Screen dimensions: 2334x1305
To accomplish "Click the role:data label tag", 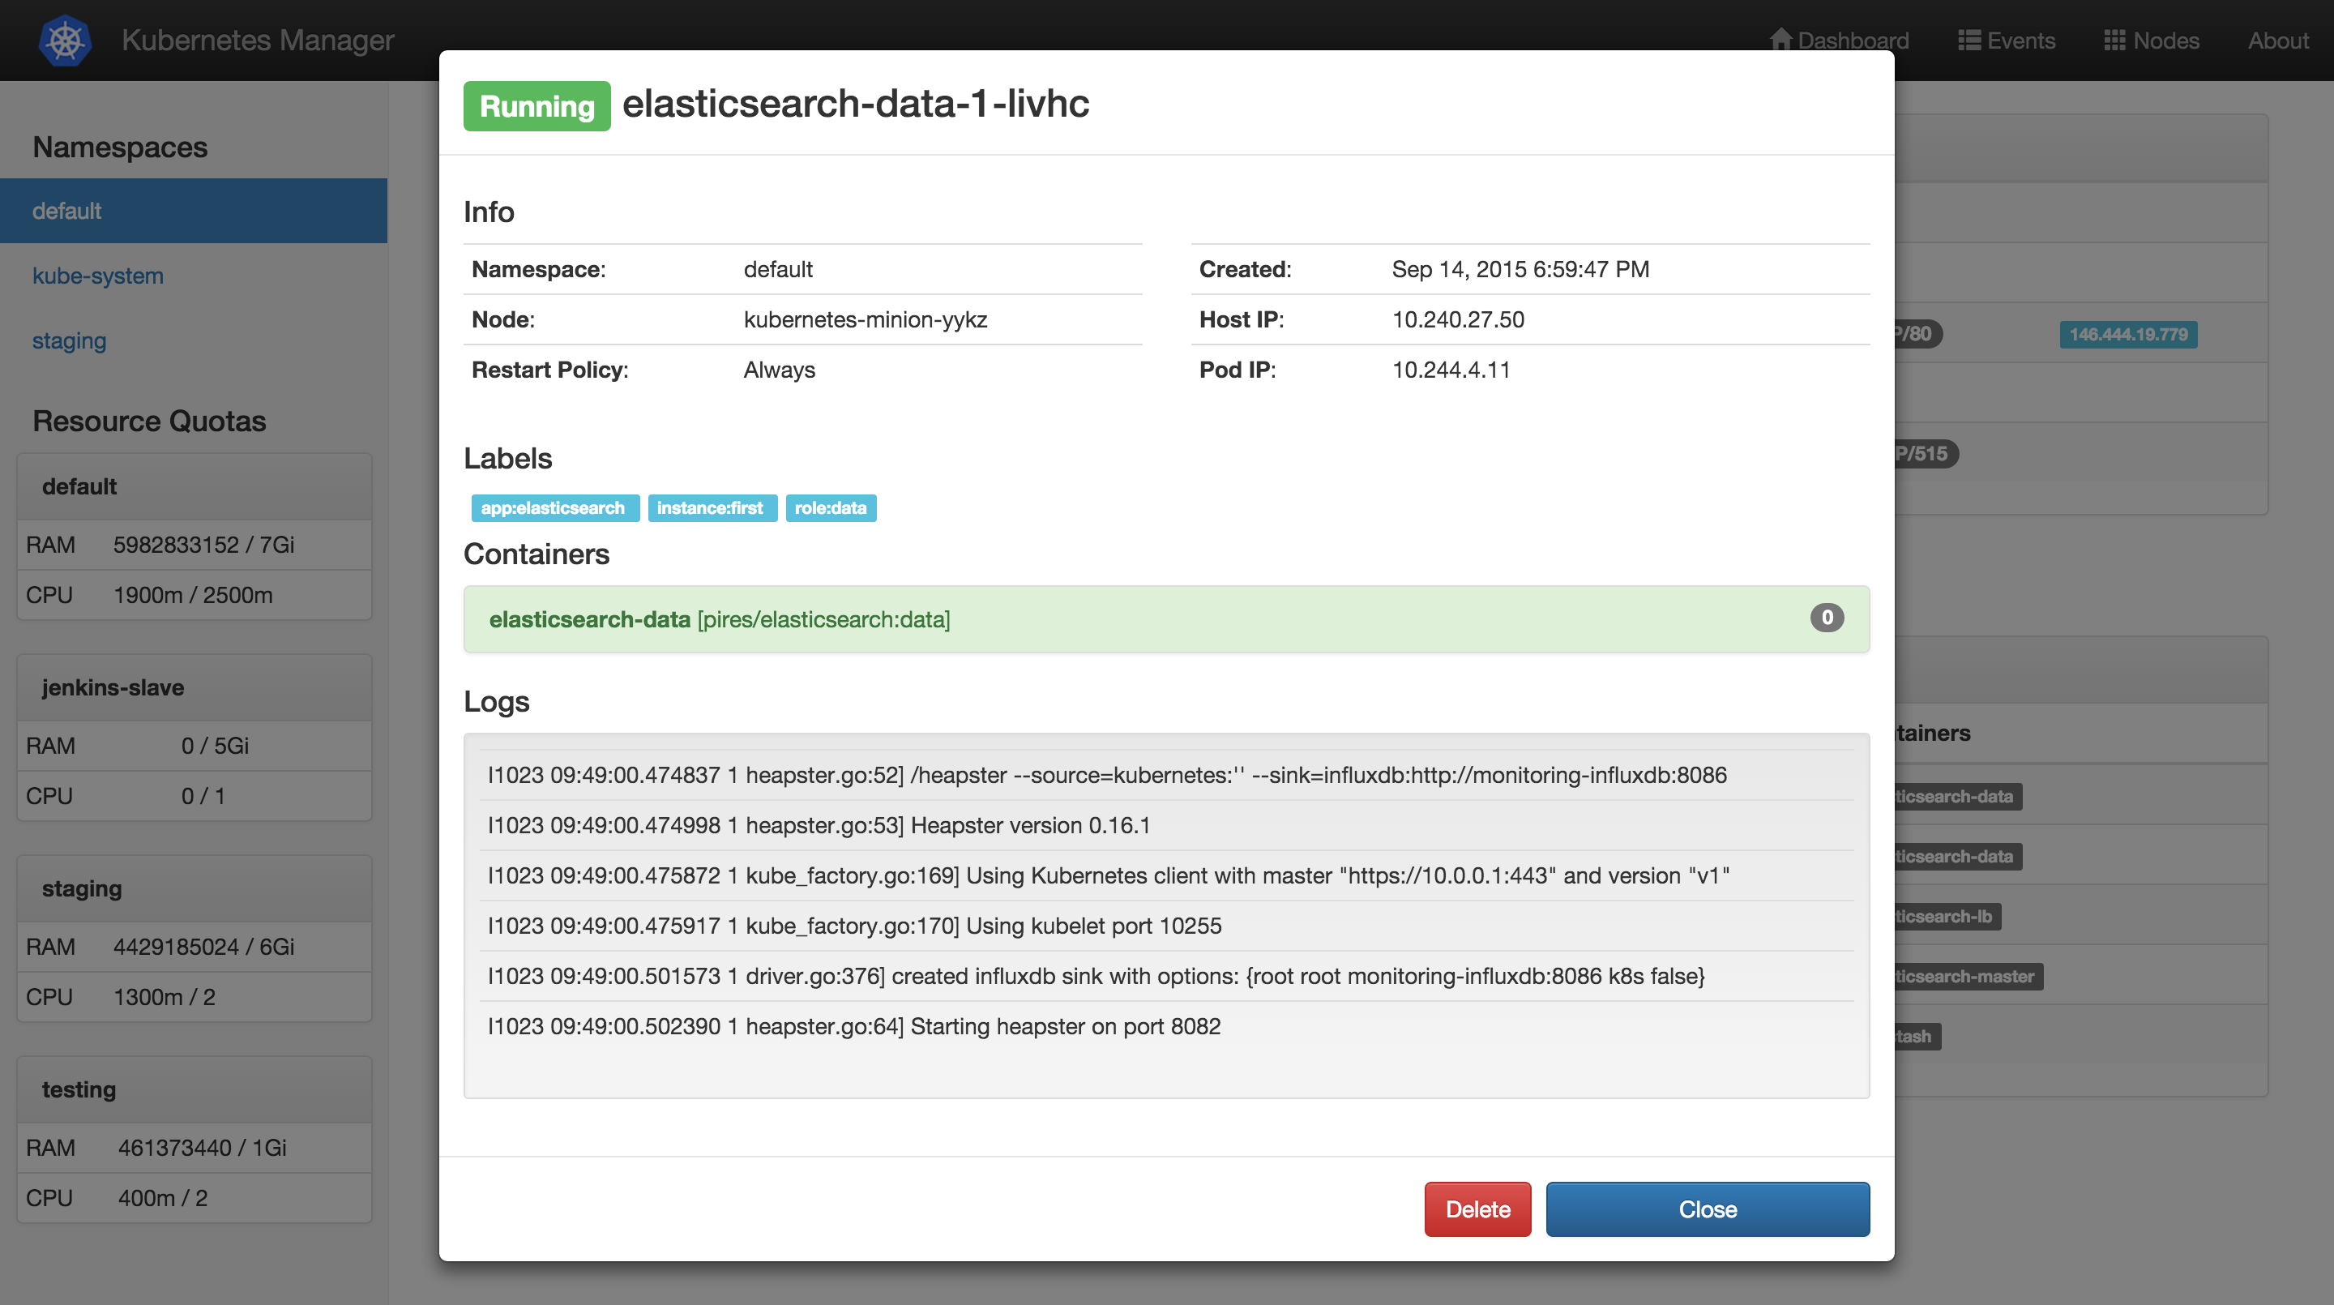I will pos(830,508).
